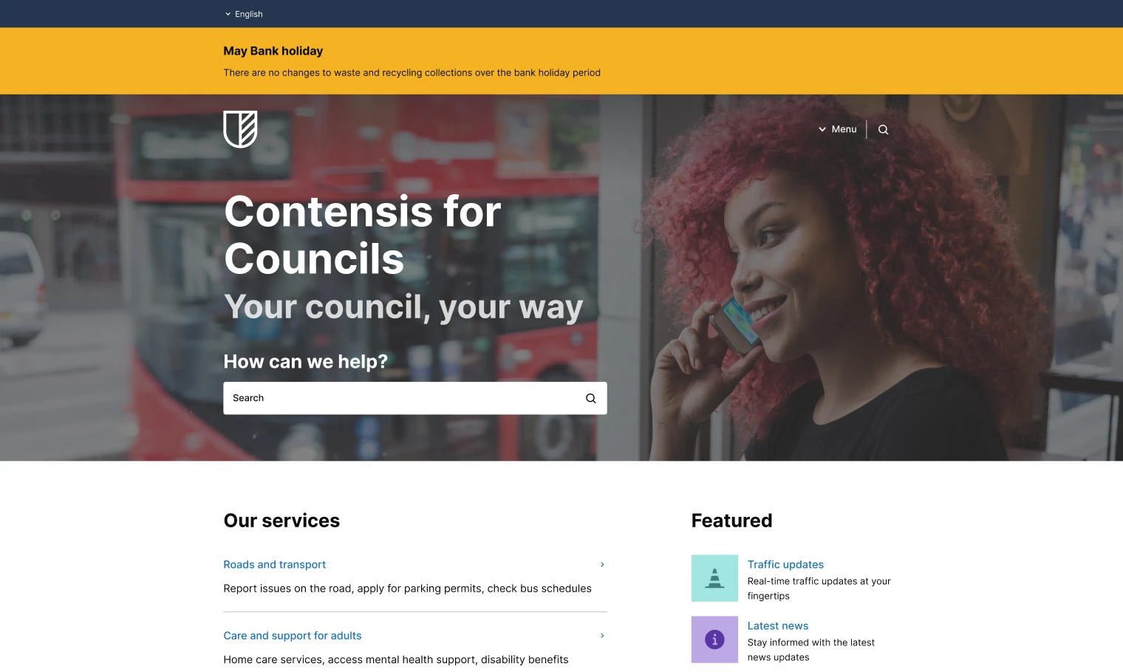Image resolution: width=1123 pixels, height=672 pixels.
Task: Click the search icon inside the search bar
Action: [x=590, y=398]
